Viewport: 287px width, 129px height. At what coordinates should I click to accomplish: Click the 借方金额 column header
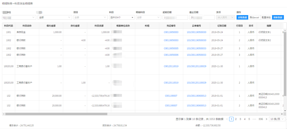[x=51, y=26]
